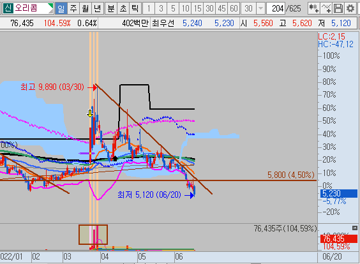Switch to the 주 weekly period

click(73, 8)
